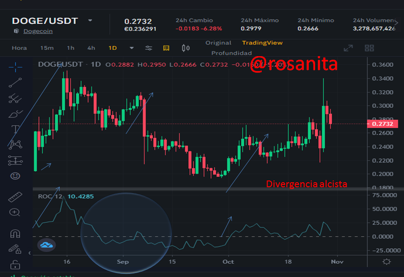Click the Oct label on the time axis
Image resolution: width=404 pixels, height=277 pixels.
(228, 262)
